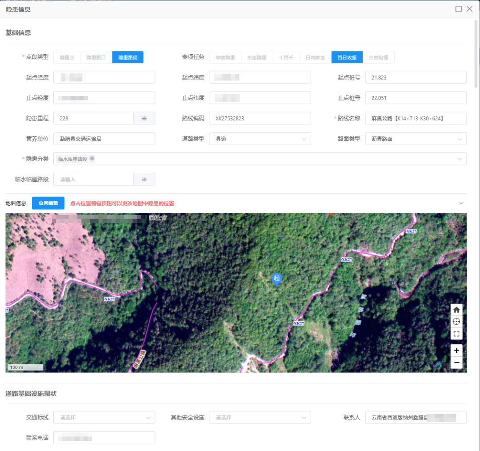Click the 止点桩号 field showing 22.051

416,98
